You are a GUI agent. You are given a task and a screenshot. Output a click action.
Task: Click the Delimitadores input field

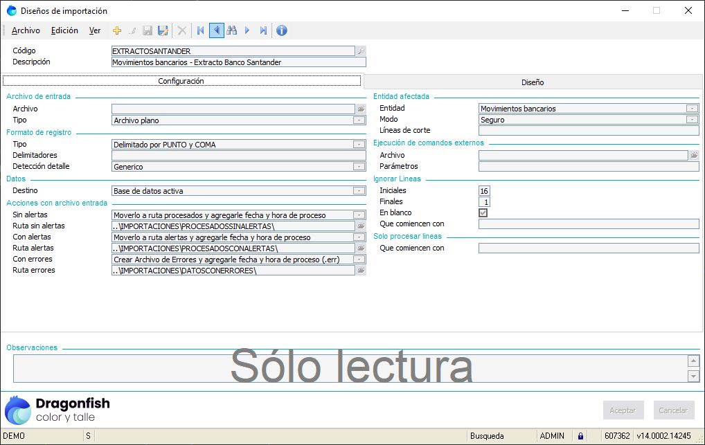238,156
